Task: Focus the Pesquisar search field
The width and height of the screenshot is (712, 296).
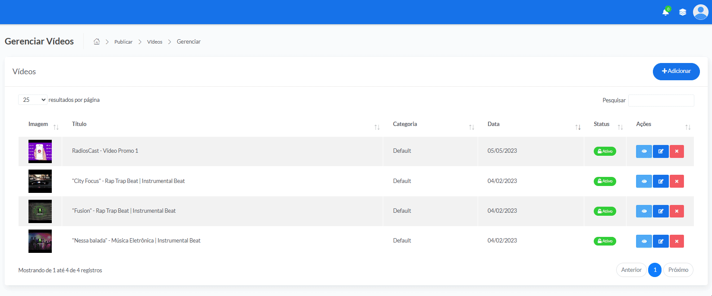Action: tap(661, 100)
